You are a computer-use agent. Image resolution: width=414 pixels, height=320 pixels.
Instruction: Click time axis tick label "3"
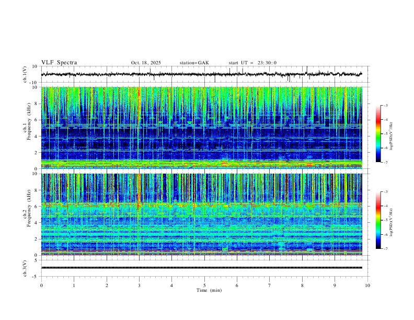139,285
